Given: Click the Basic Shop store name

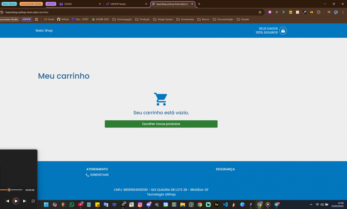Looking at the screenshot, I should [44, 31].
